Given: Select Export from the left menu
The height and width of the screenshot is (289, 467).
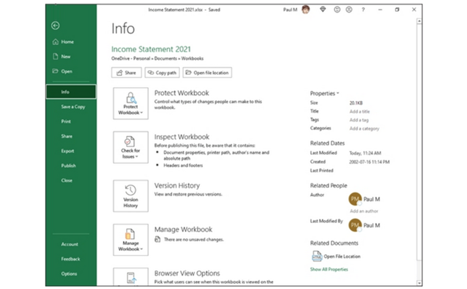Looking at the screenshot, I should pyautogui.click(x=67, y=151).
